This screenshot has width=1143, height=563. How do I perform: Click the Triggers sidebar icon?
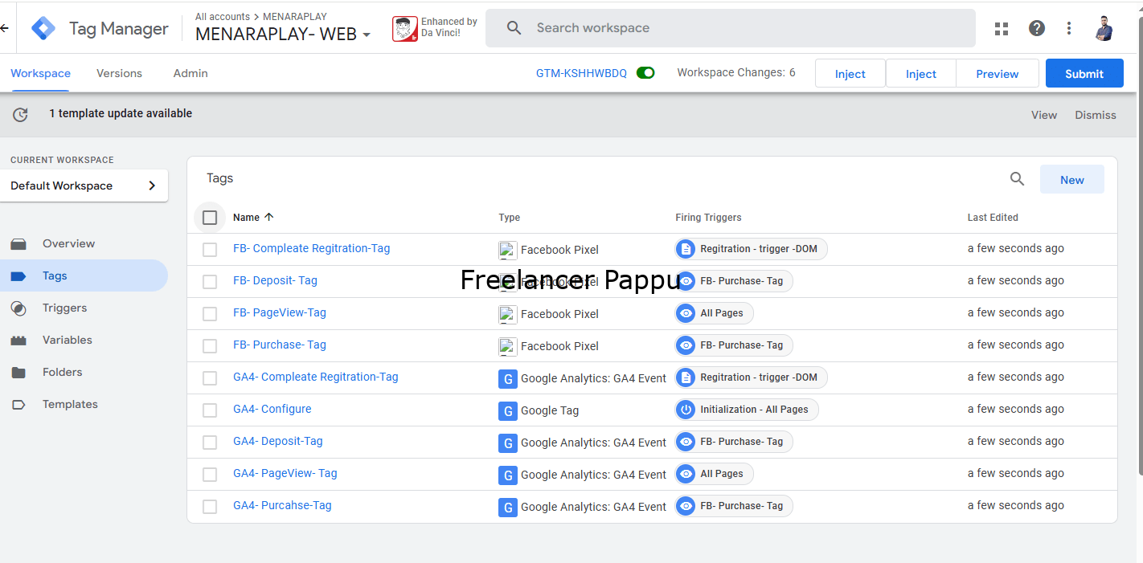(x=18, y=308)
